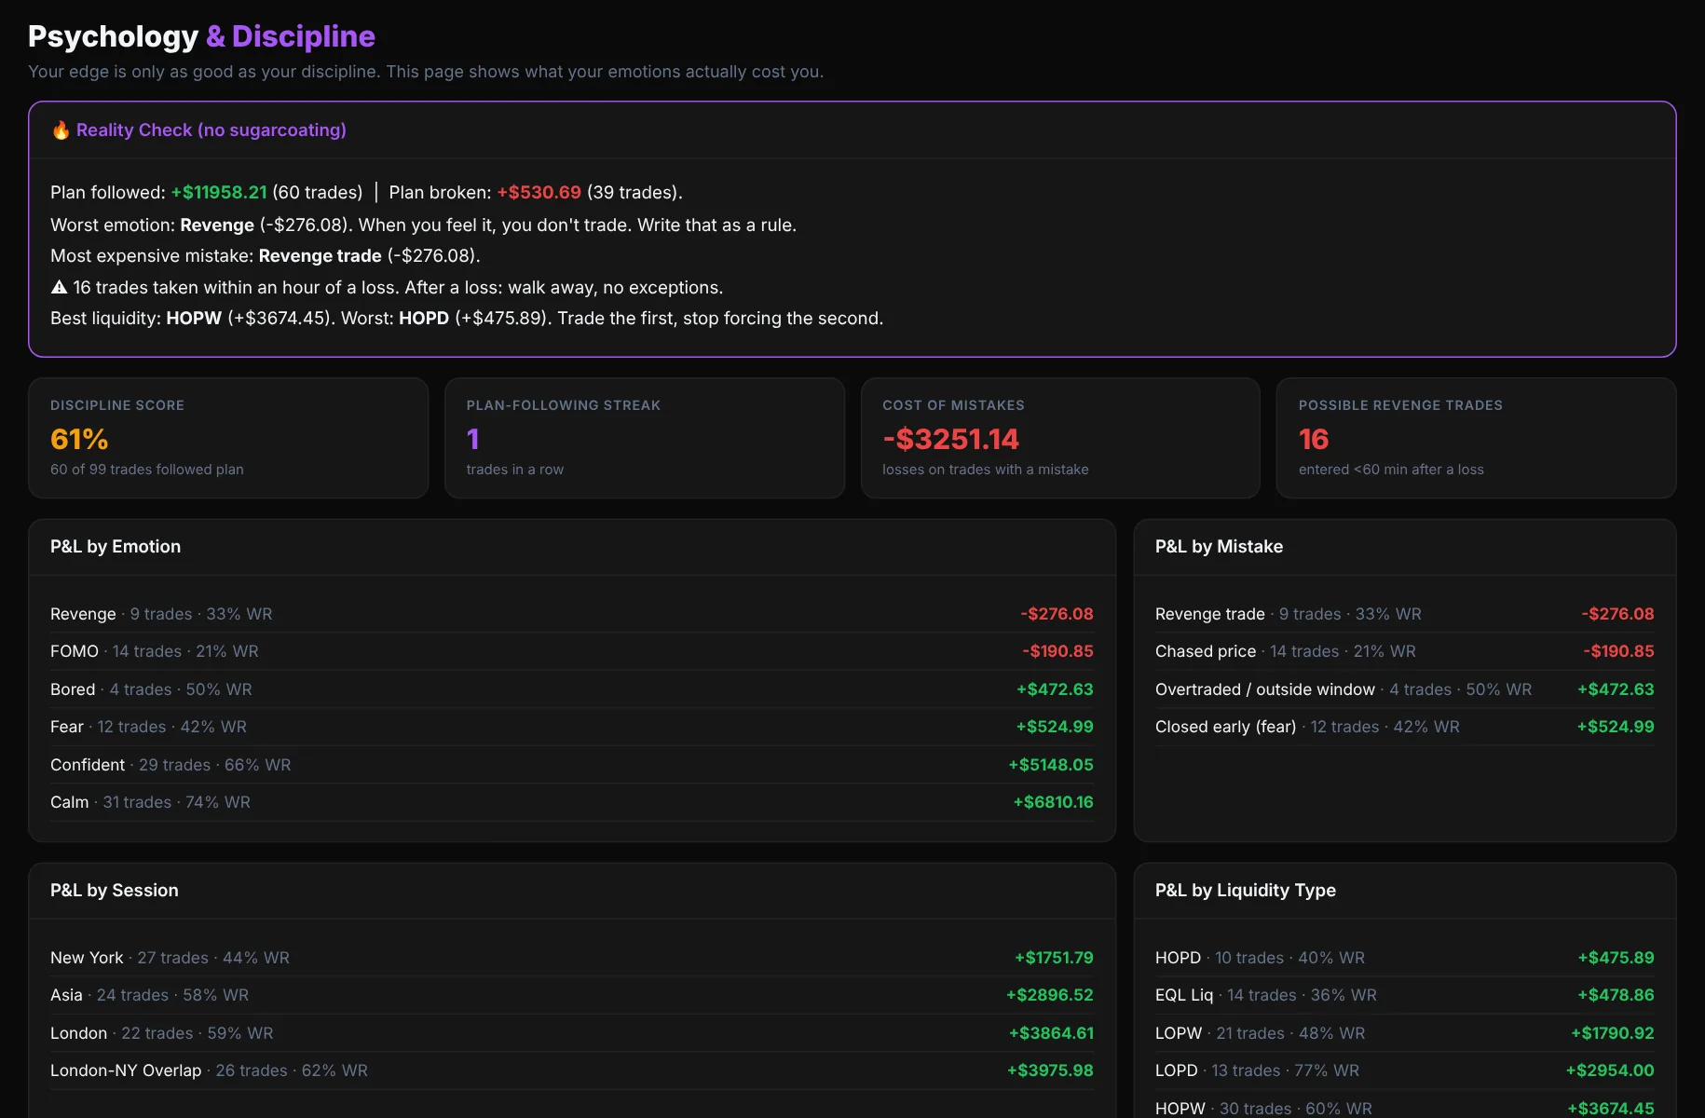
Task: Click the P&L by Session panel title
Action: pos(115,891)
